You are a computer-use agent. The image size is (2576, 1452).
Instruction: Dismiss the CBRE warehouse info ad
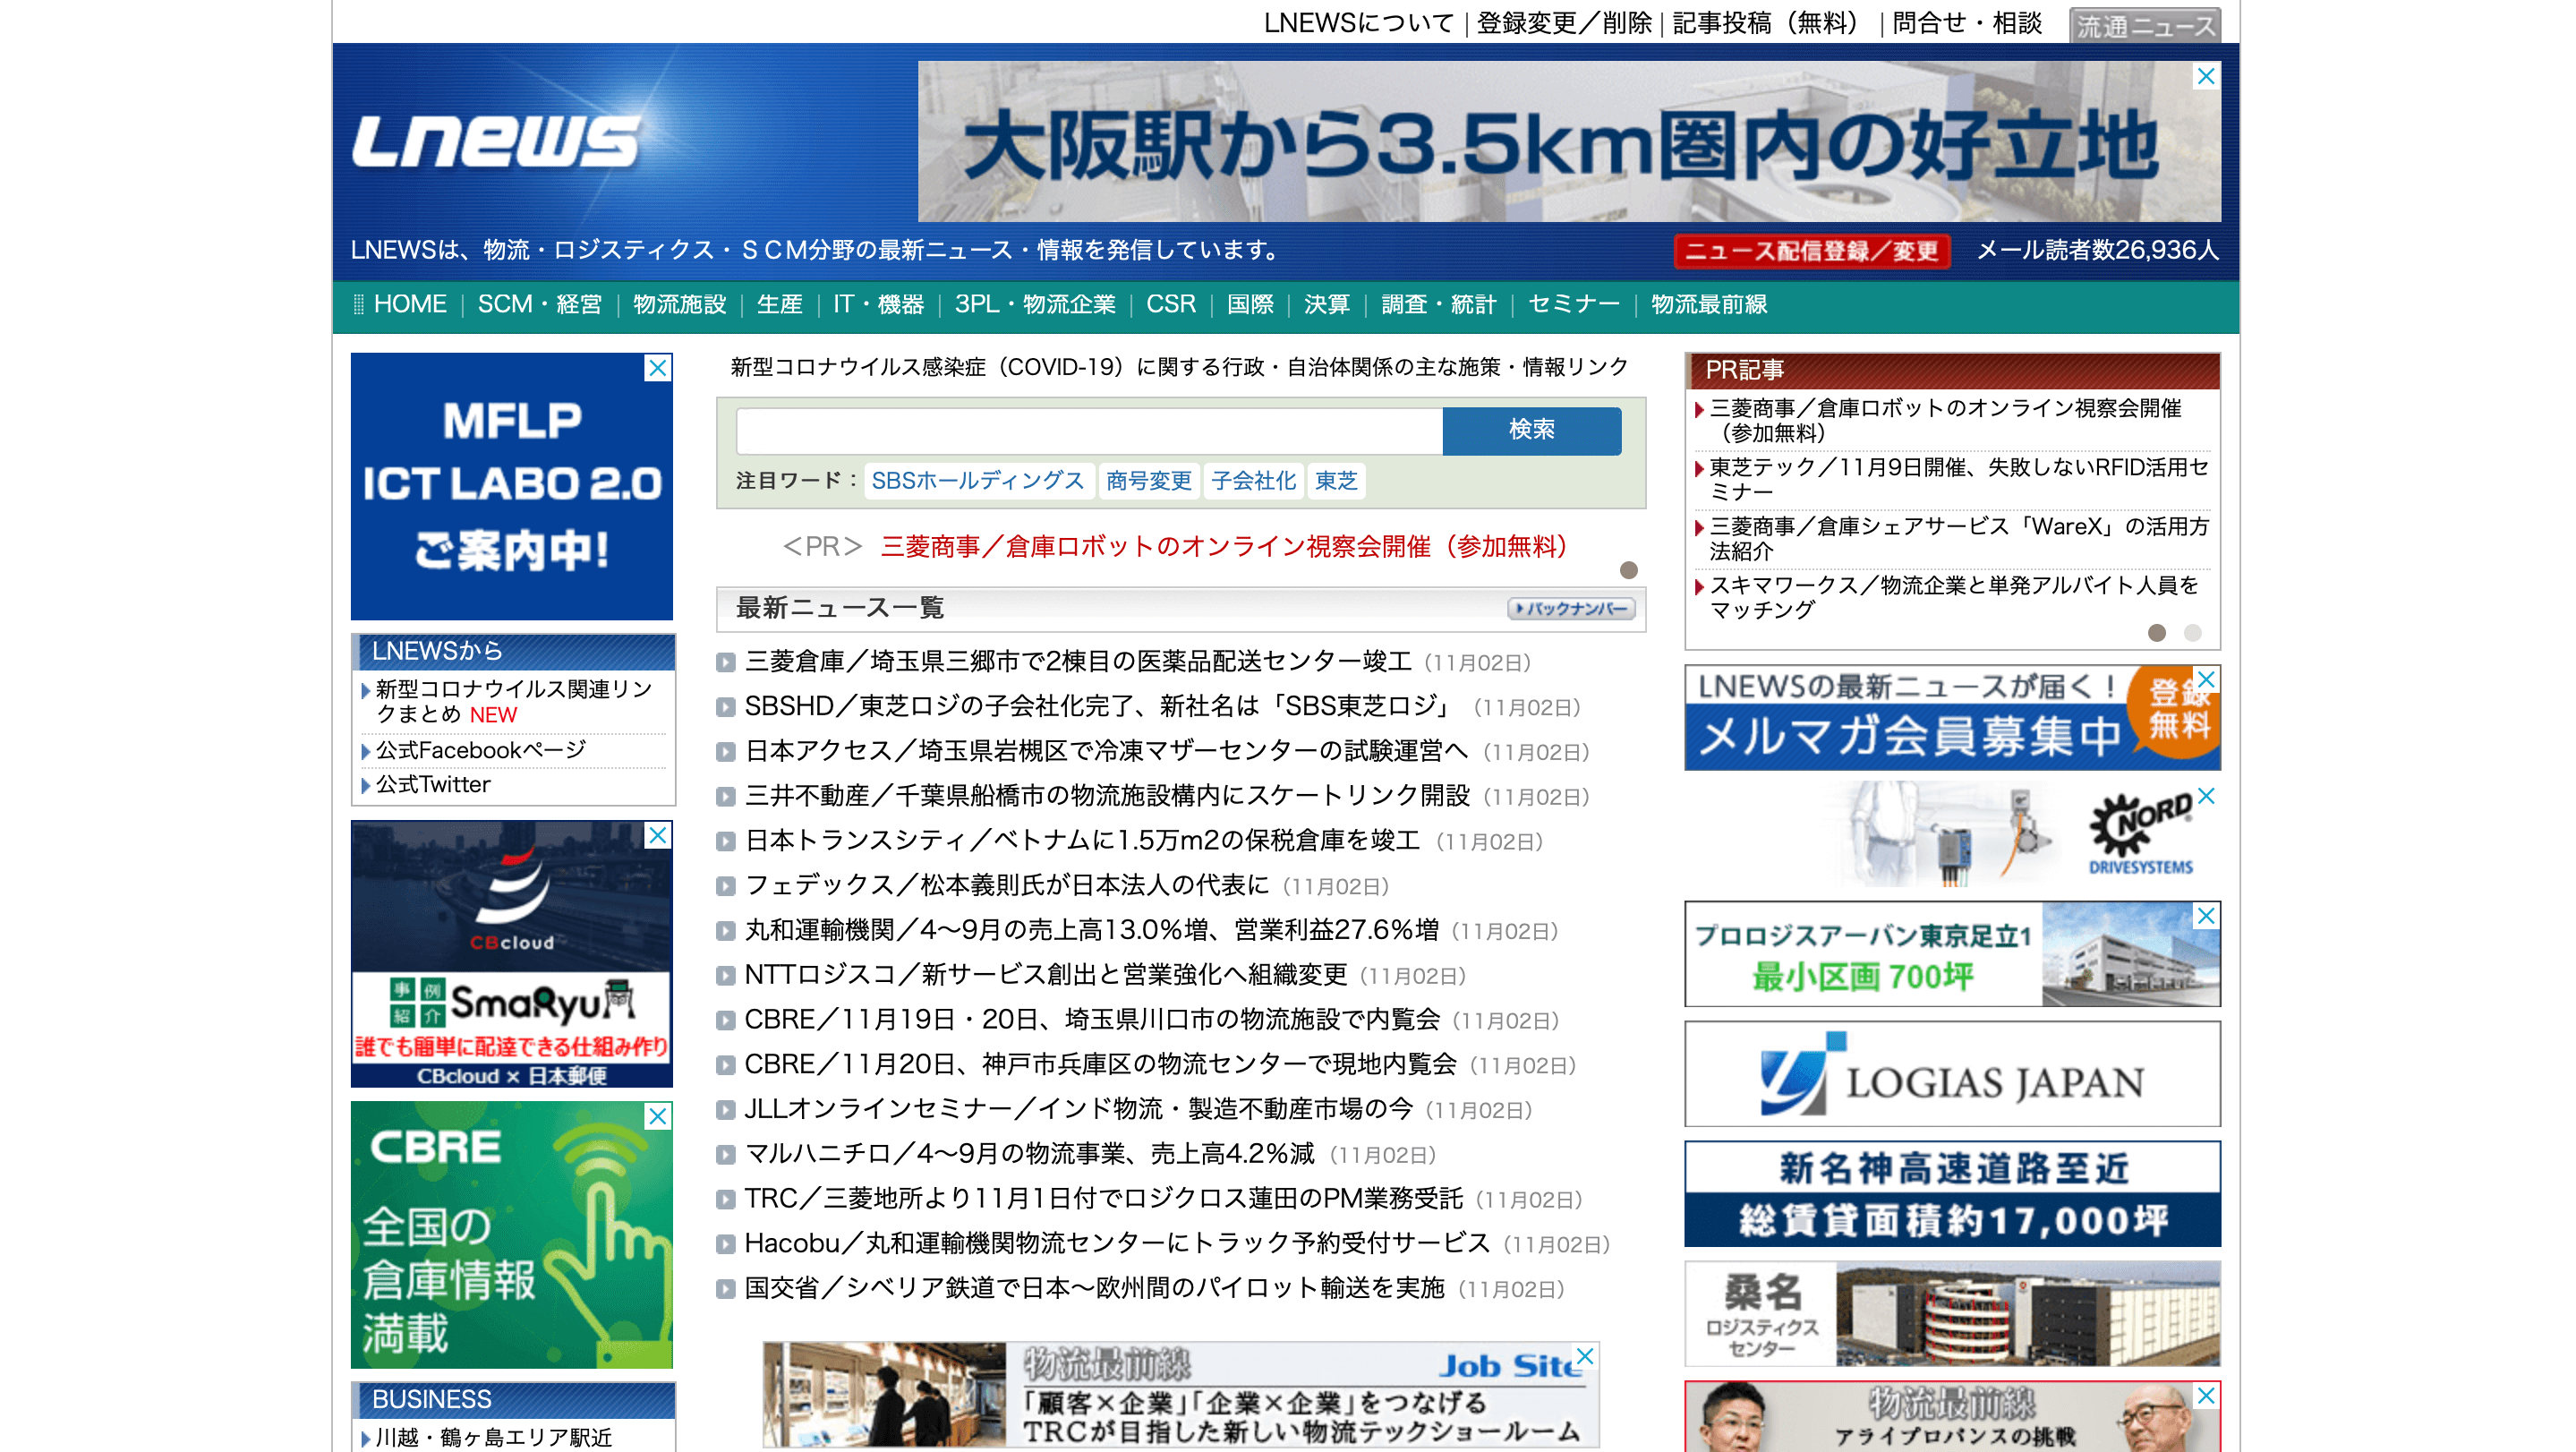(x=657, y=1116)
